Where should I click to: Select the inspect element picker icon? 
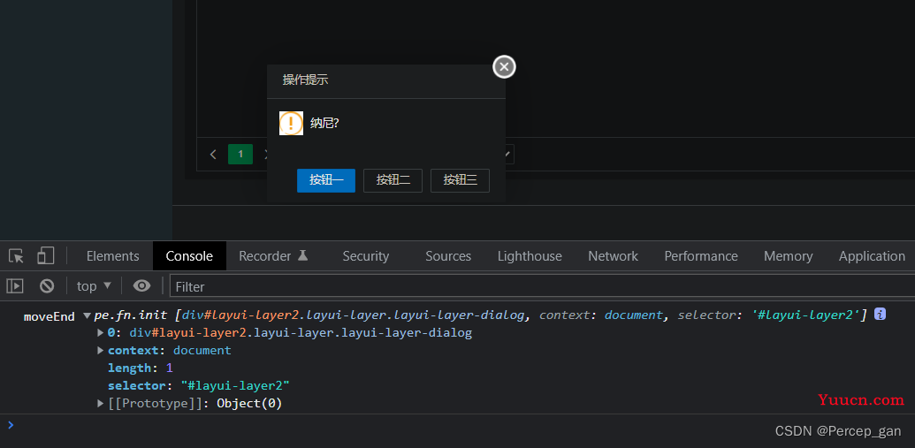(x=16, y=256)
